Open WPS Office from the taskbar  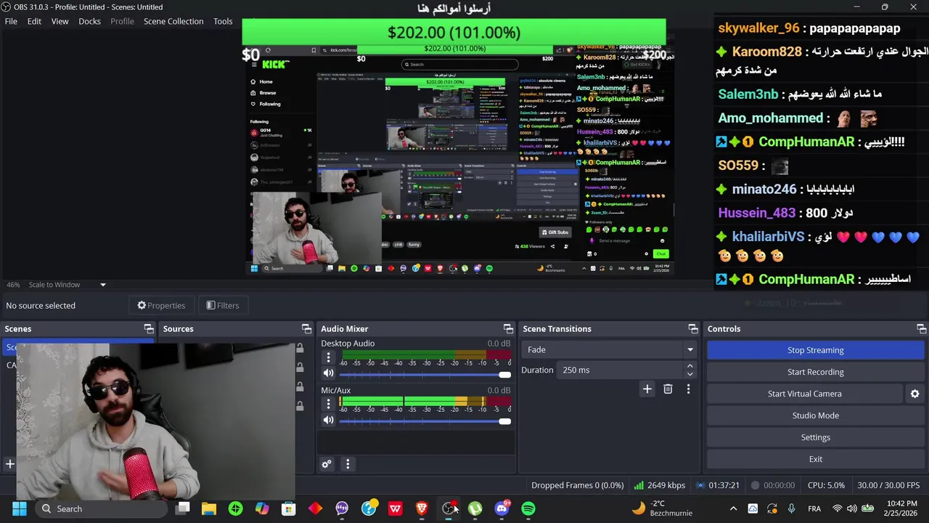(395, 508)
